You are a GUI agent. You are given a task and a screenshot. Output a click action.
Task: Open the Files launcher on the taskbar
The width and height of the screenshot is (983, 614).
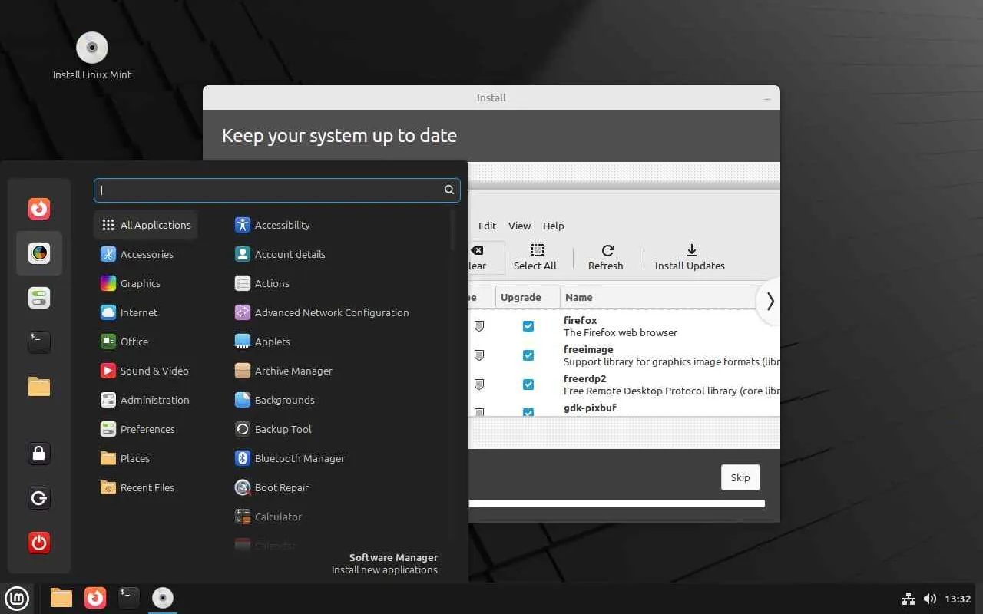point(61,598)
